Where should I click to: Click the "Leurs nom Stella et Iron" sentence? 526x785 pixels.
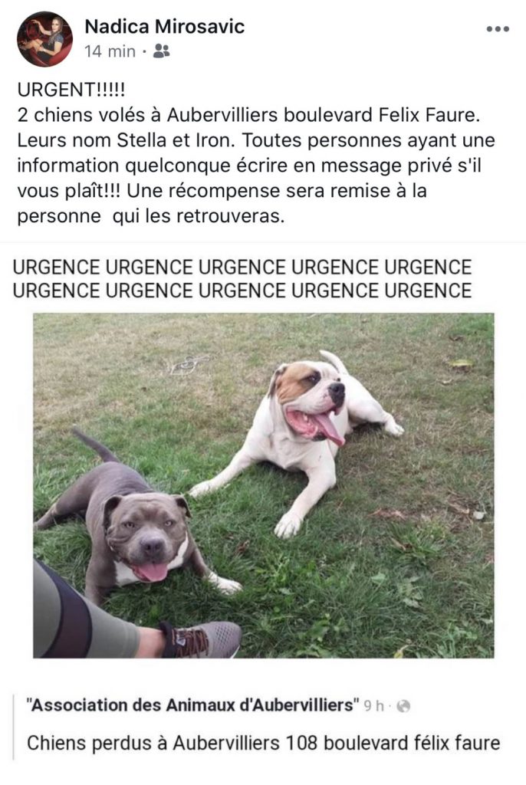pyautogui.click(x=126, y=141)
